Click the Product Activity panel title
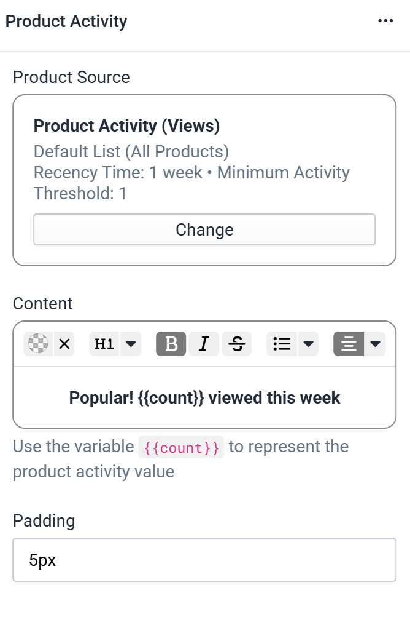This screenshot has height=617, width=410. pyautogui.click(x=66, y=22)
